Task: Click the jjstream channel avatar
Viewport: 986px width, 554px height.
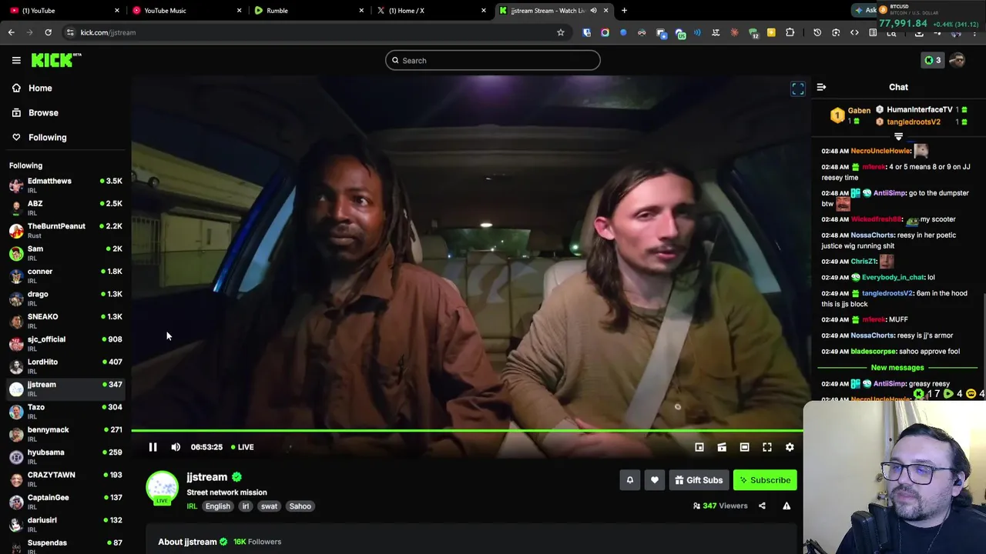Action: (163, 487)
